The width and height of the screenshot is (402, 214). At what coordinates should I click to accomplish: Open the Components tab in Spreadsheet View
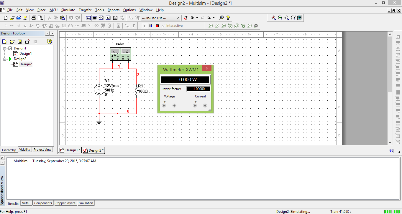pyautogui.click(x=43, y=203)
